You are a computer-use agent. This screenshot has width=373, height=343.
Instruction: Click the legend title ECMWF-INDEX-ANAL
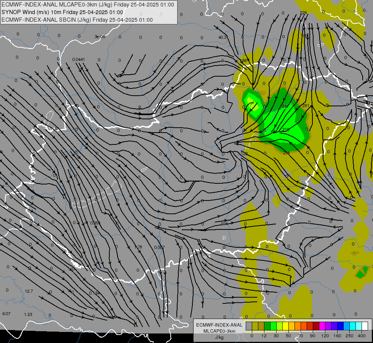click(219, 325)
